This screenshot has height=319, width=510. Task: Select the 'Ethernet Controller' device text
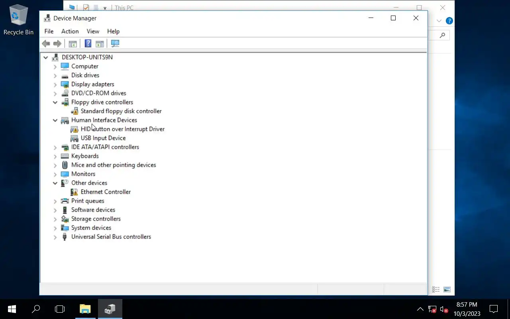click(x=106, y=192)
